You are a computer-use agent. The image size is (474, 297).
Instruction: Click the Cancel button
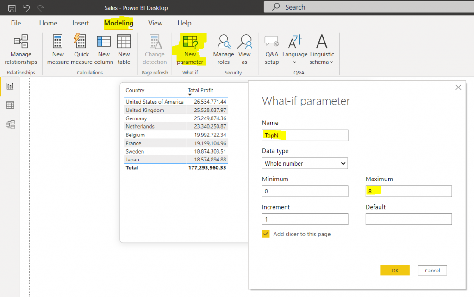click(x=432, y=271)
